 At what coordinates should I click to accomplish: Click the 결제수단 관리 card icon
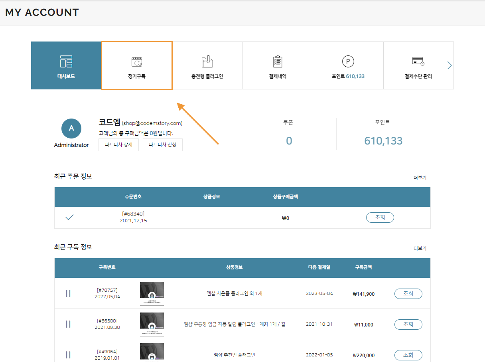click(x=418, y=61)
